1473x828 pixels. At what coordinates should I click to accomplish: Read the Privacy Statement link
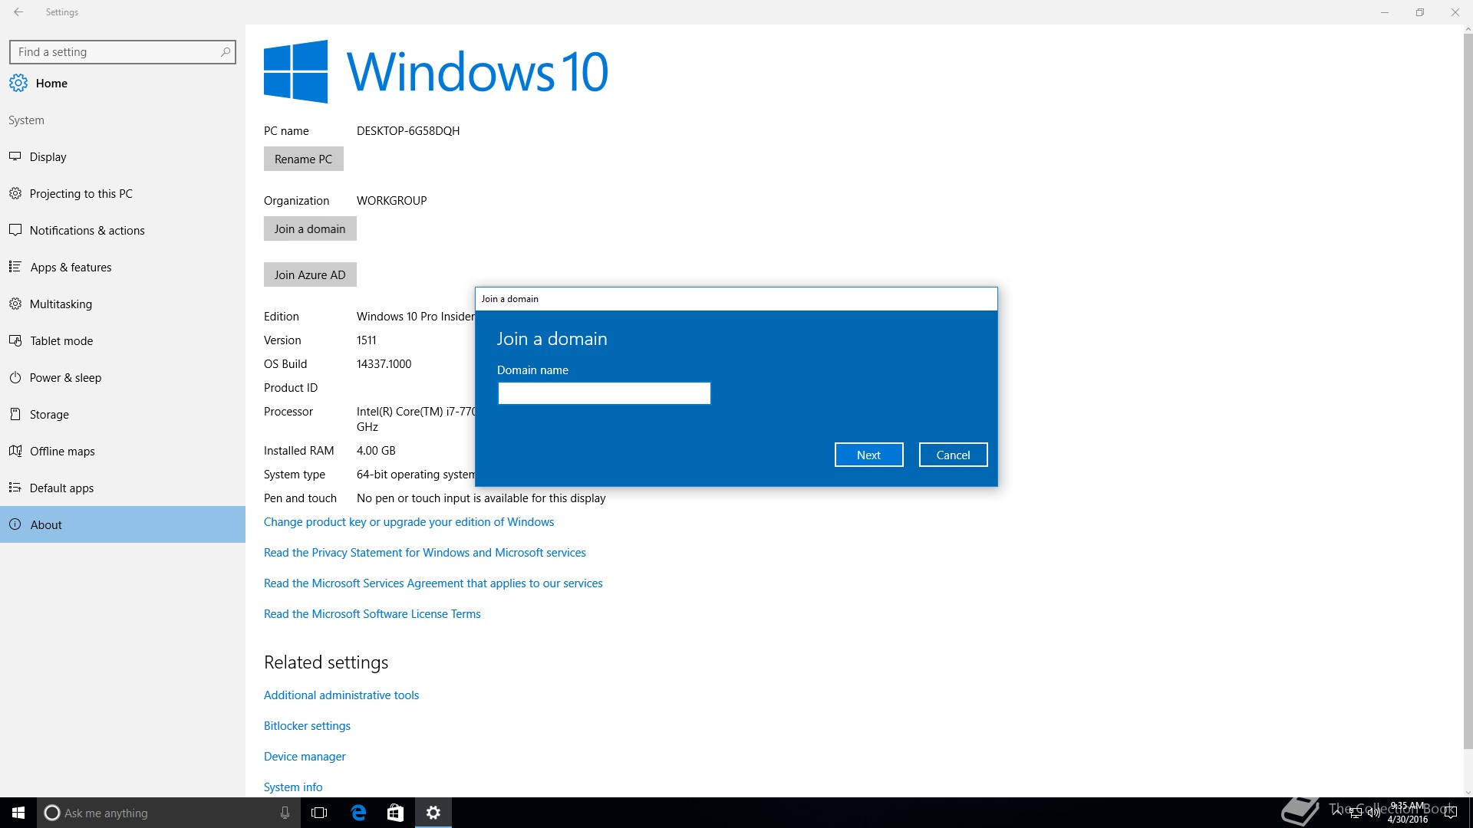pos(425,552)
